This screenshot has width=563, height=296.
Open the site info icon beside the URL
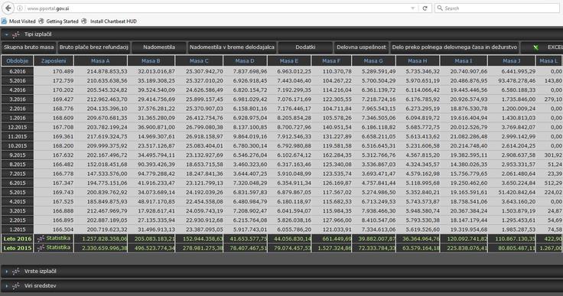(x=20, y=8)
